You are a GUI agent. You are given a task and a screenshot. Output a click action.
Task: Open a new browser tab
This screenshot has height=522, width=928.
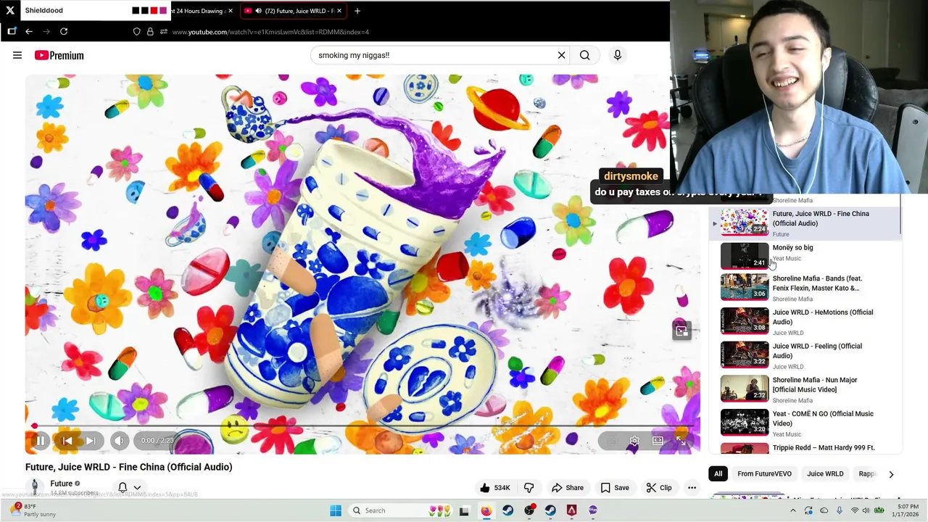357,11
